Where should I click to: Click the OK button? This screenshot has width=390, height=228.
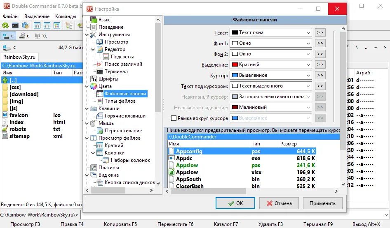(x=235, y=203)
